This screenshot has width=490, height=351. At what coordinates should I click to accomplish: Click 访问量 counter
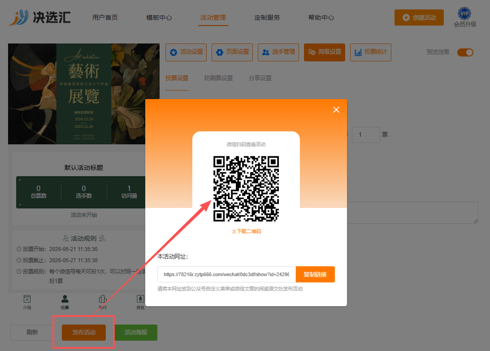[x=129, y=192]
